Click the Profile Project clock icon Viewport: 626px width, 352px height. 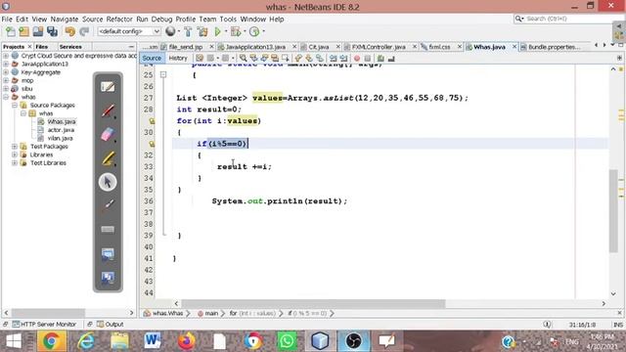click(254, 31)
